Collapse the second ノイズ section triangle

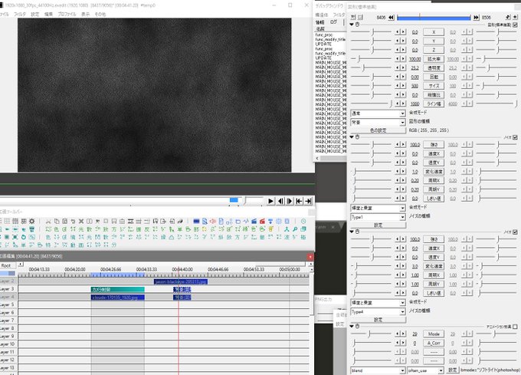(352, 232)
